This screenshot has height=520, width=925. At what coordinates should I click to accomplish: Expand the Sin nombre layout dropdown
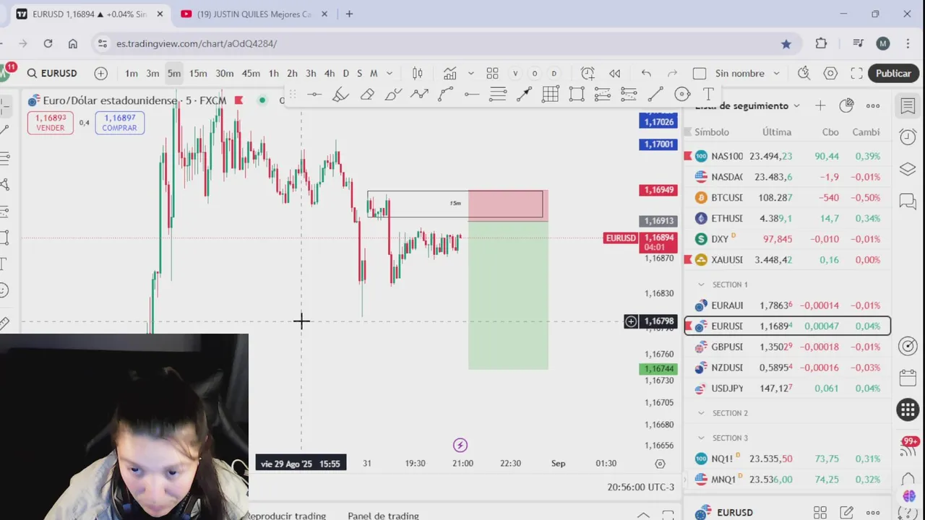(x=776, y=73)
